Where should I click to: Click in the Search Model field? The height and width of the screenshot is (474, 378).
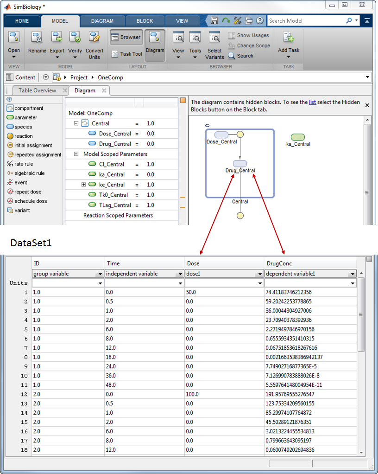tap(306, 20)
